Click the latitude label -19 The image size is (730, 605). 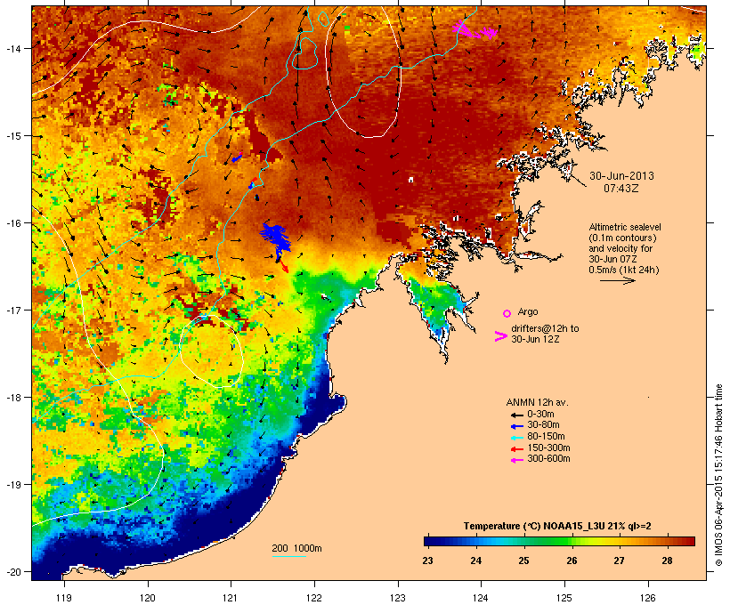13,485
